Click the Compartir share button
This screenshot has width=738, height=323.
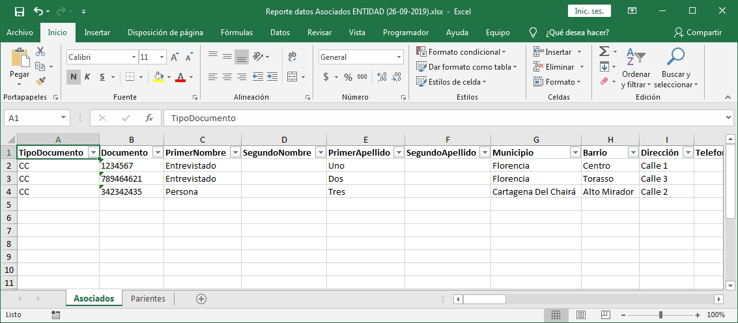click(x=698, y=33)
